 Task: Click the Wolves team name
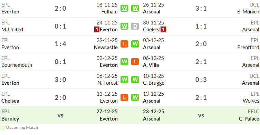pos(251,101)
